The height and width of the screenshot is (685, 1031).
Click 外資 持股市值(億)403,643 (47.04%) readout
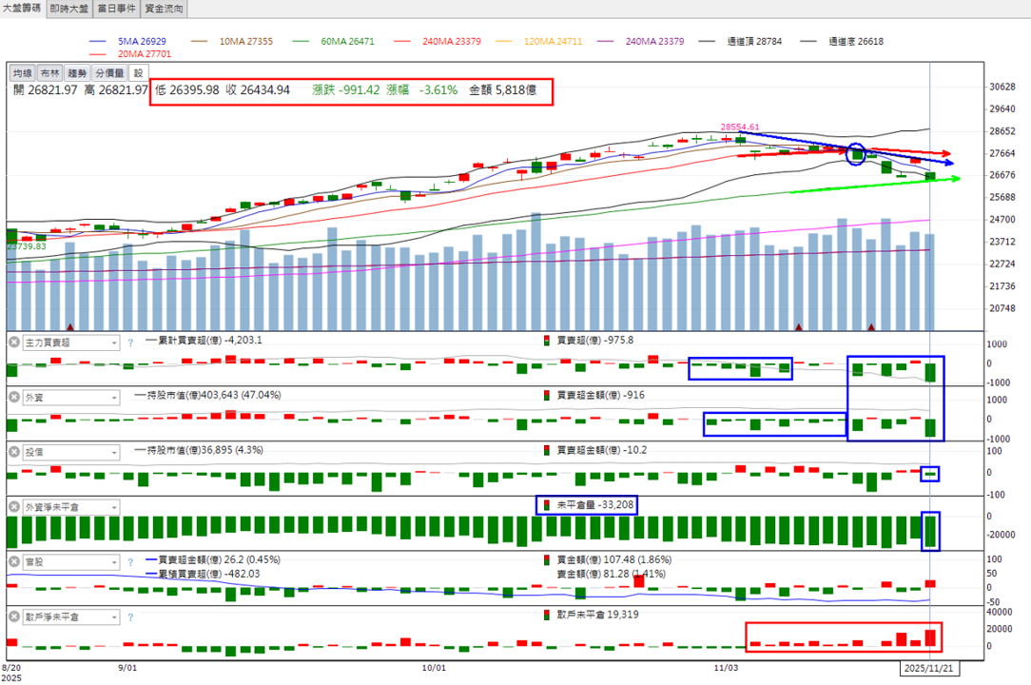coord(207,395)
